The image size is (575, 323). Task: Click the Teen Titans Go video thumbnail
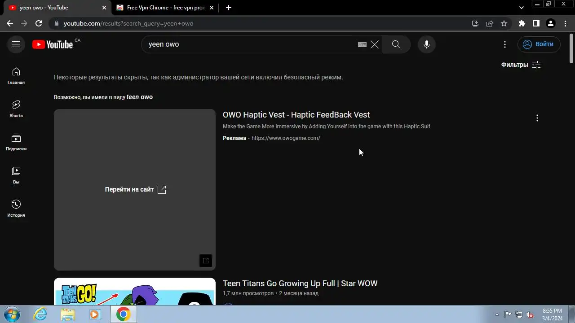pyautogui.click(x=135, y=292)
